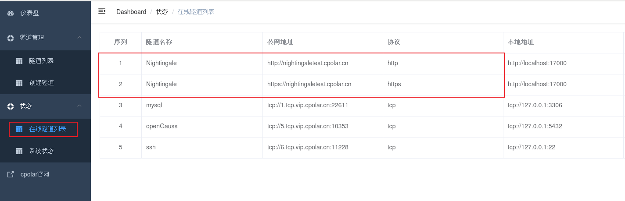
Task: Click the 隧道管理 sidebar icon
Action: [x=11, y=38]
